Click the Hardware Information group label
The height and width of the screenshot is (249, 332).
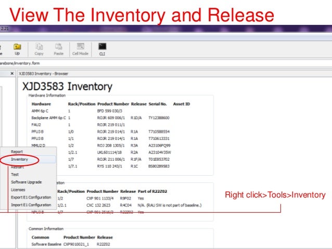(x=47, y=96)
